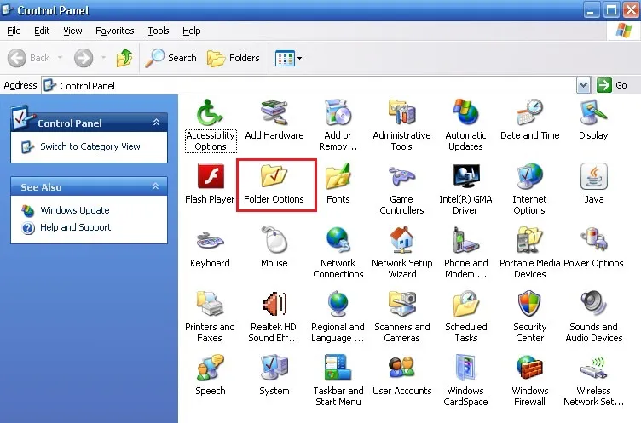Select the Folder Options icon
This screenshot has width=641, height=423.
click(x=274, y=184)
